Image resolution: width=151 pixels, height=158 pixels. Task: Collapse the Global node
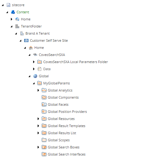[29, 76]
